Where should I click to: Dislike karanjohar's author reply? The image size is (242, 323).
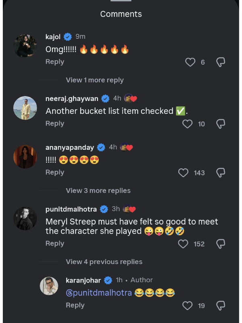click(221, 306)
